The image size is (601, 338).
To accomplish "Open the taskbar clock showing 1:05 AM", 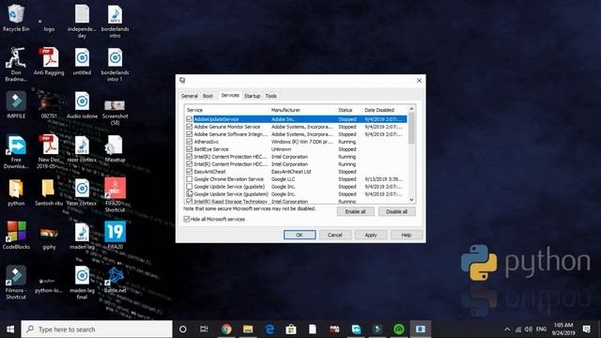I will (x=563, y=329).
